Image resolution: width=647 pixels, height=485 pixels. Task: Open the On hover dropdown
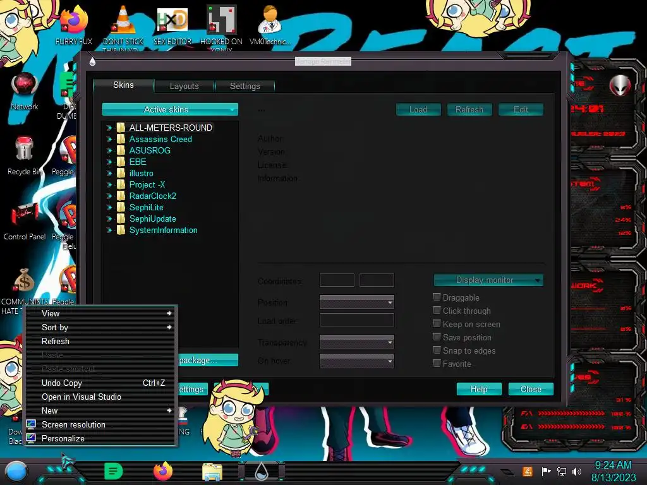click(x=357, y=361)
